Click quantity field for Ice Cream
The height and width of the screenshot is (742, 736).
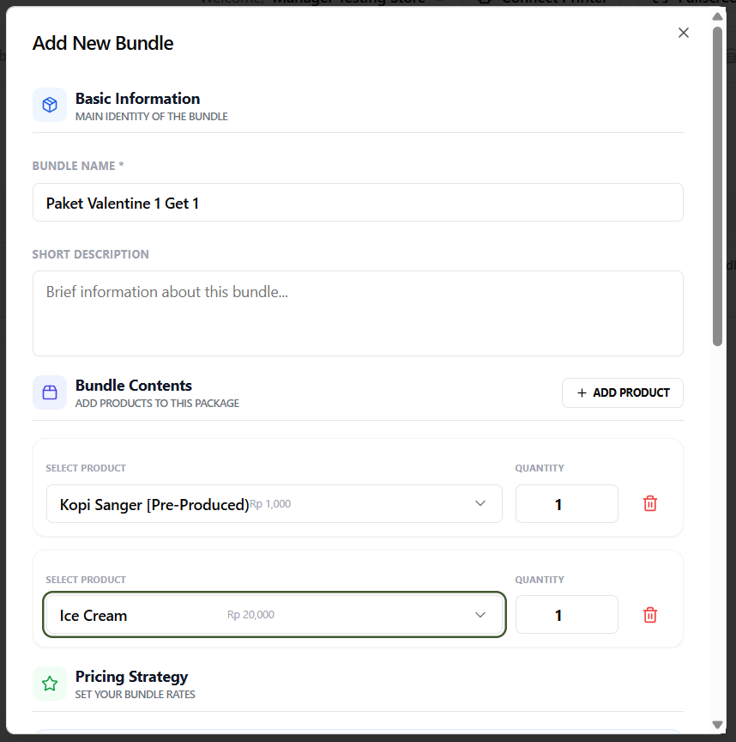[566, 615]
